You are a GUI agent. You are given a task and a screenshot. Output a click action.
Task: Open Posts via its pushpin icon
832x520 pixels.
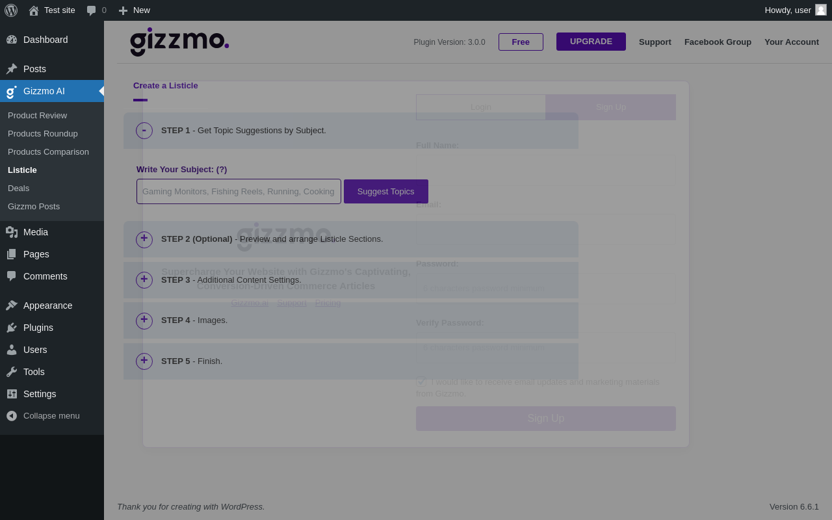(12, 69)
